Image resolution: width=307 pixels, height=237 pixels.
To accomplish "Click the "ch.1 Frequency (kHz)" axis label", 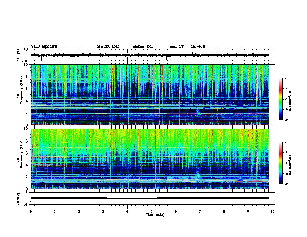I will click(x=20, y=90).
